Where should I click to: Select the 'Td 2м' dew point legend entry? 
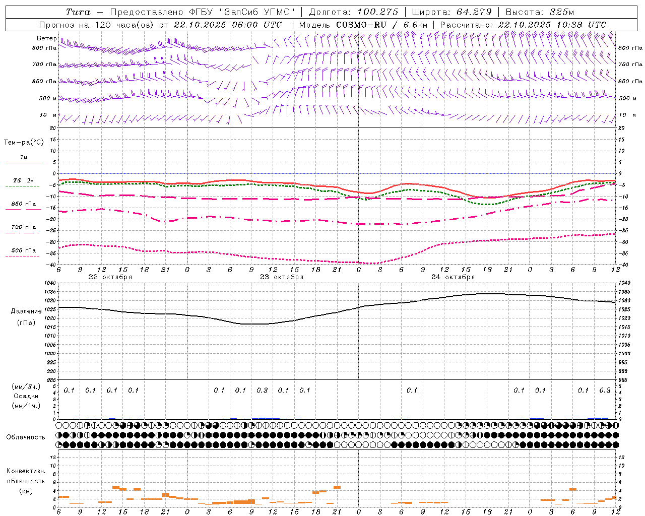pyautogui.click(x=24, y=180)
